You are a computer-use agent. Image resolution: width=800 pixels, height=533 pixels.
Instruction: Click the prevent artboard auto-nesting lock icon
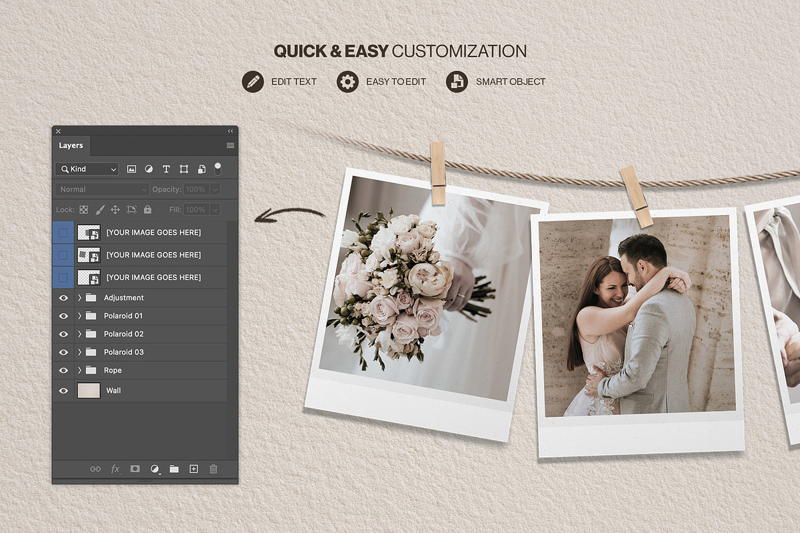131,209
